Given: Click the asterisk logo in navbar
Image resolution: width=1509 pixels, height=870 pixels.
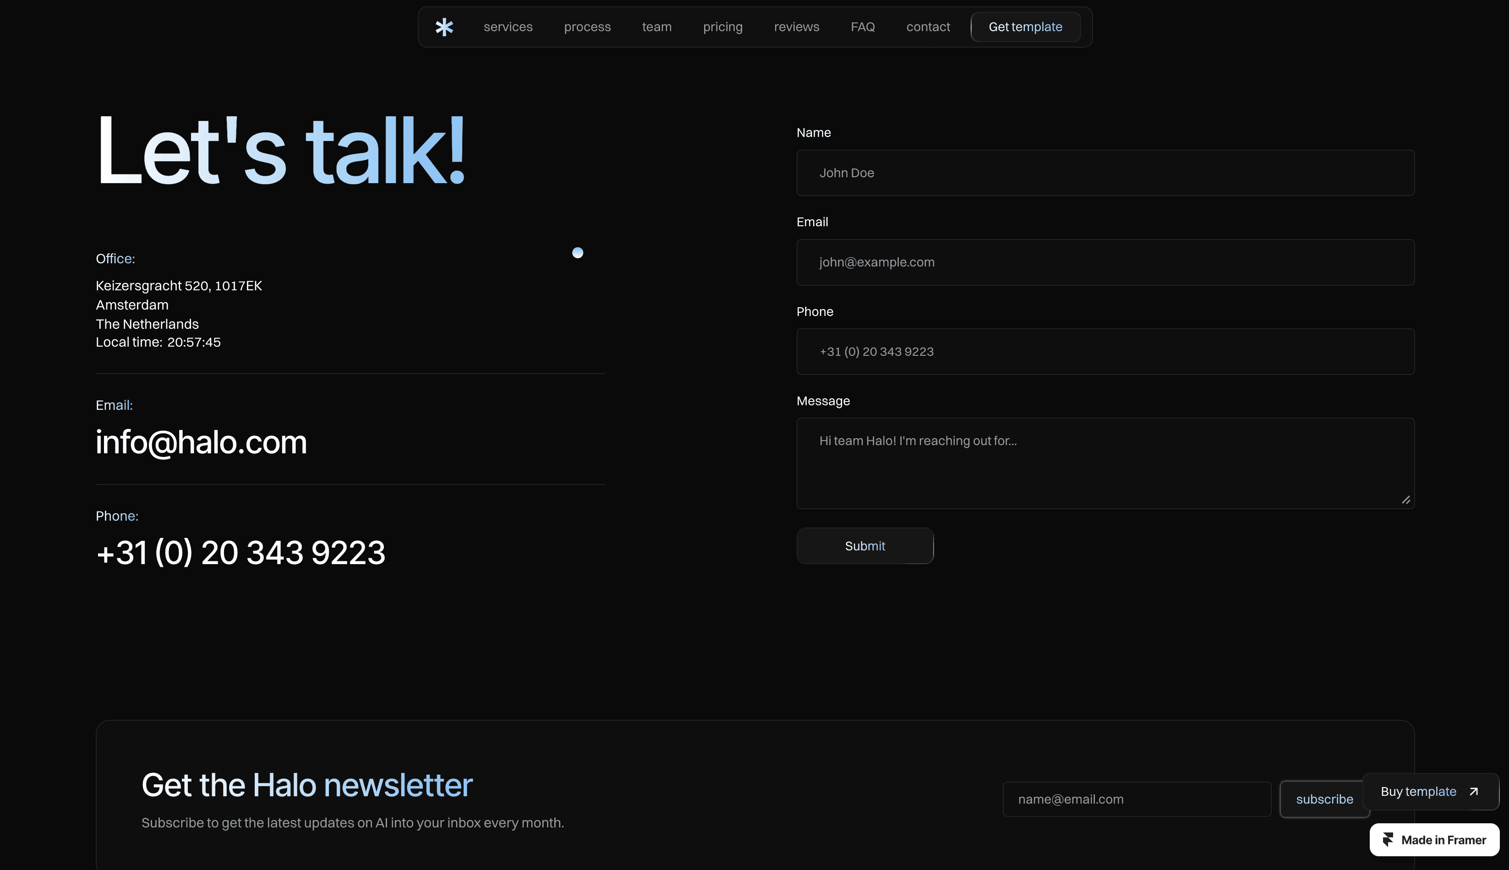Looking at the screenshot, I should click(x=444, y=27).
